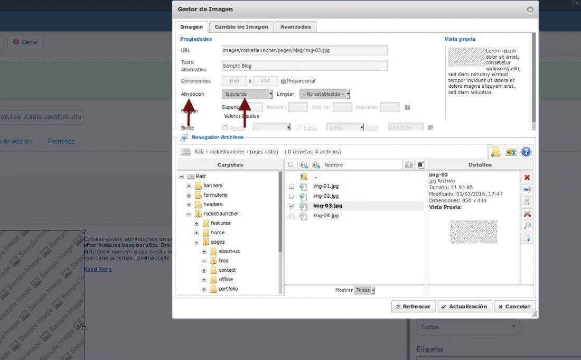Check the img-04.jpg checkbox
The width and height of the screenshot is (581, 360).
coord(291,216)
